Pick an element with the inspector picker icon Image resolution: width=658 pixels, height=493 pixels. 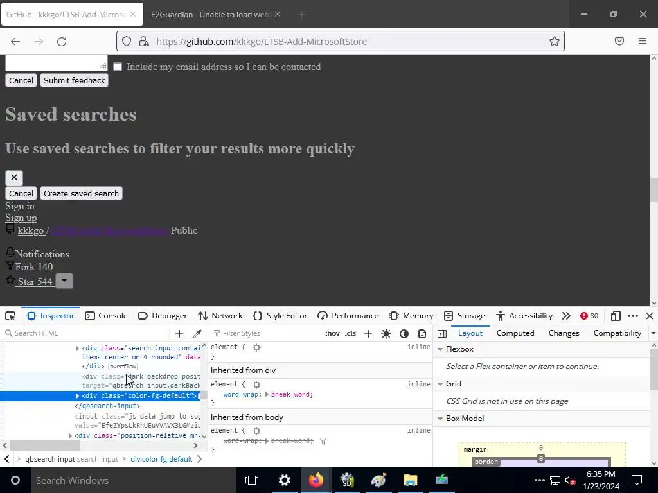click(x=10, y=316)
